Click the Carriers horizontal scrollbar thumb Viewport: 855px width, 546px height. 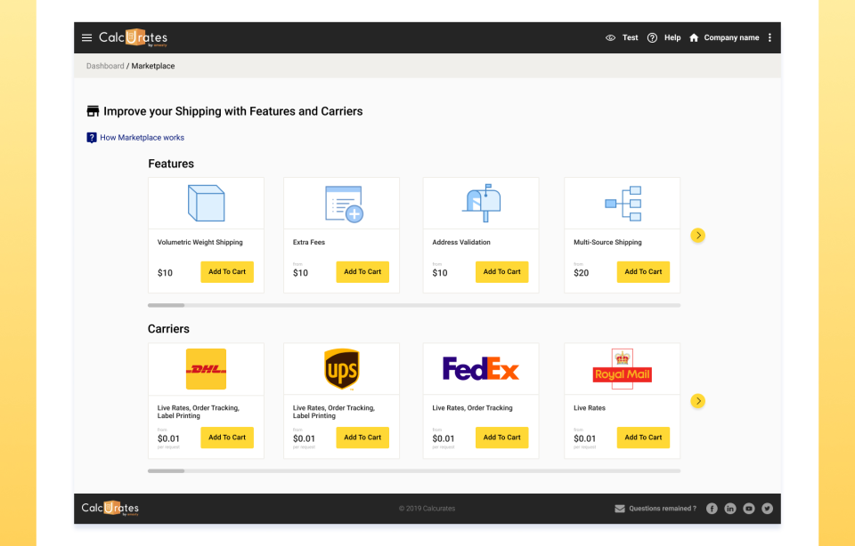point(166,471)
